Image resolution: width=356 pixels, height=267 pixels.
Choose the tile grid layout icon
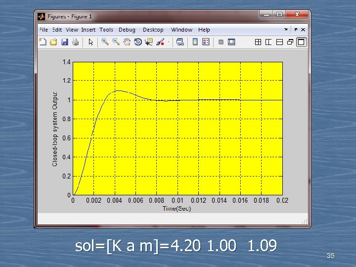[x=258, y=42]
